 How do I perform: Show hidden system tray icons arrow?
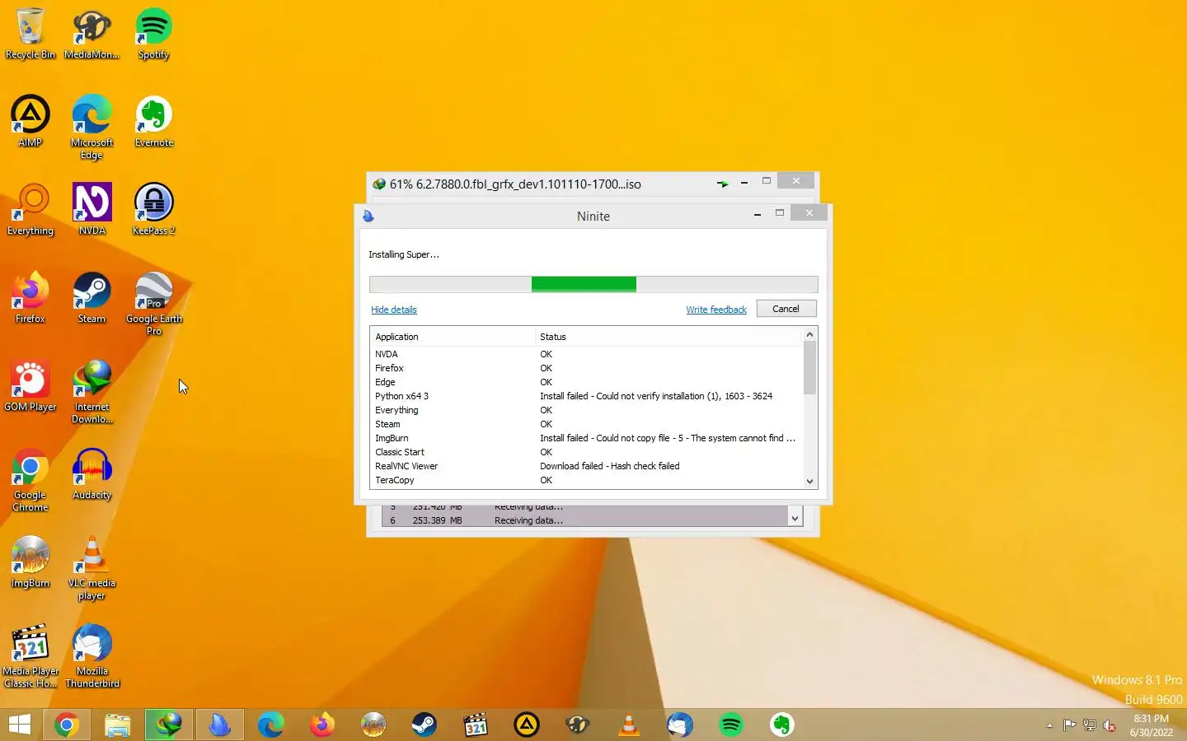pos(1049,725)
